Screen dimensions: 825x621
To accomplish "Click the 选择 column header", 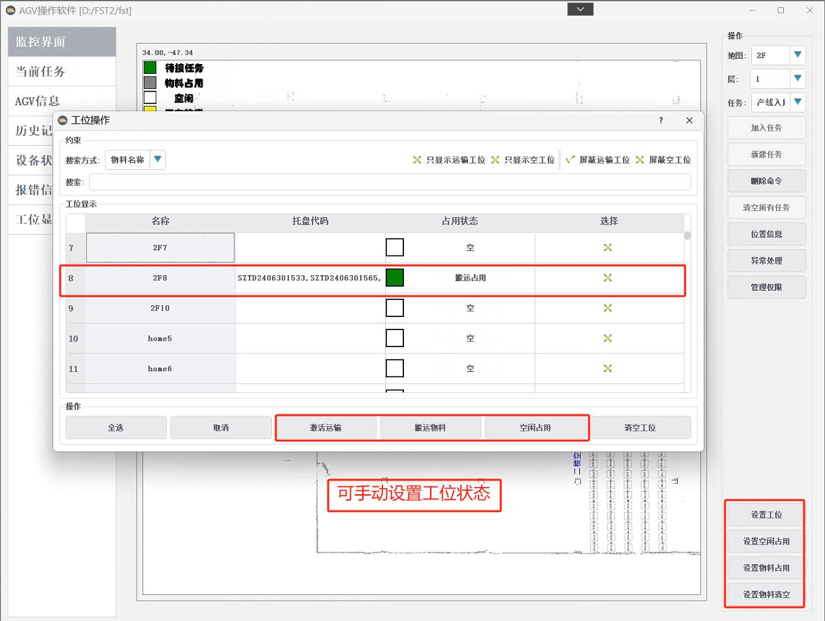I will [609, 222].
